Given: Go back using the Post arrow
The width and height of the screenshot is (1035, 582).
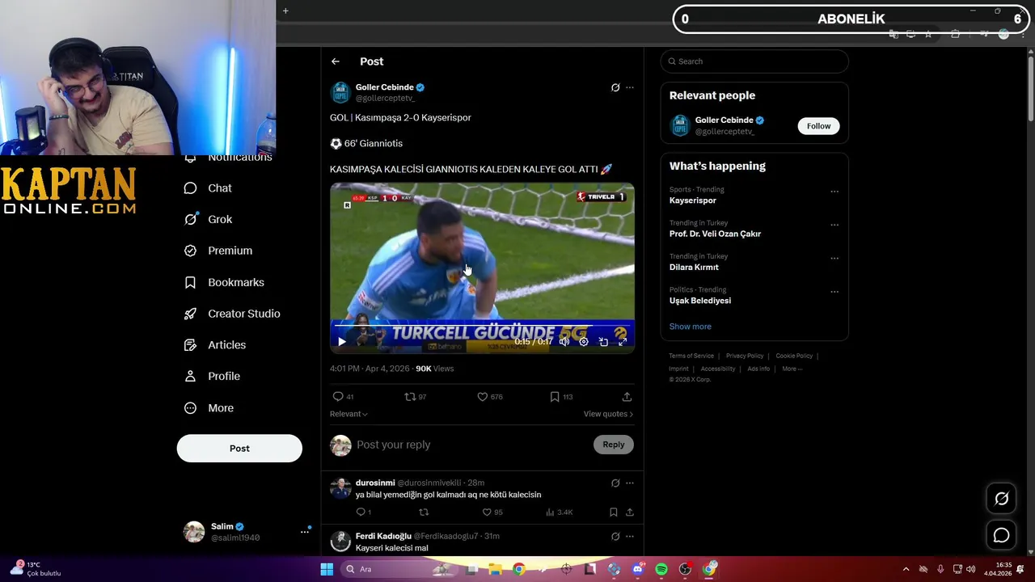Looking at the screenshot, I should click(x=335, y=61).
